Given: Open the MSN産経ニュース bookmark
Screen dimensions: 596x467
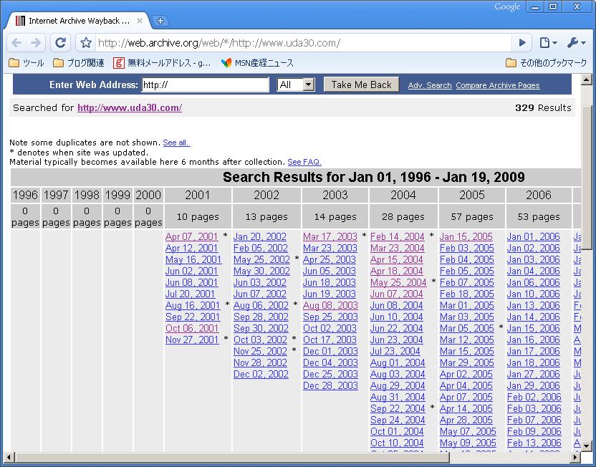Looking at the screenshot, I should pos(257,63).
